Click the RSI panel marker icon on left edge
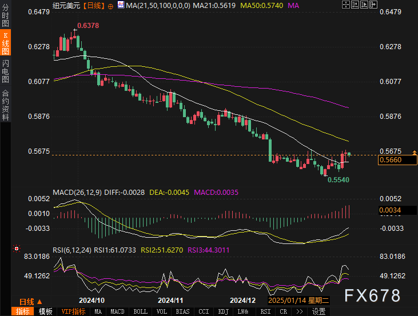Image resolution: width=418 pixels, height=316 pixels. (17, 249)
